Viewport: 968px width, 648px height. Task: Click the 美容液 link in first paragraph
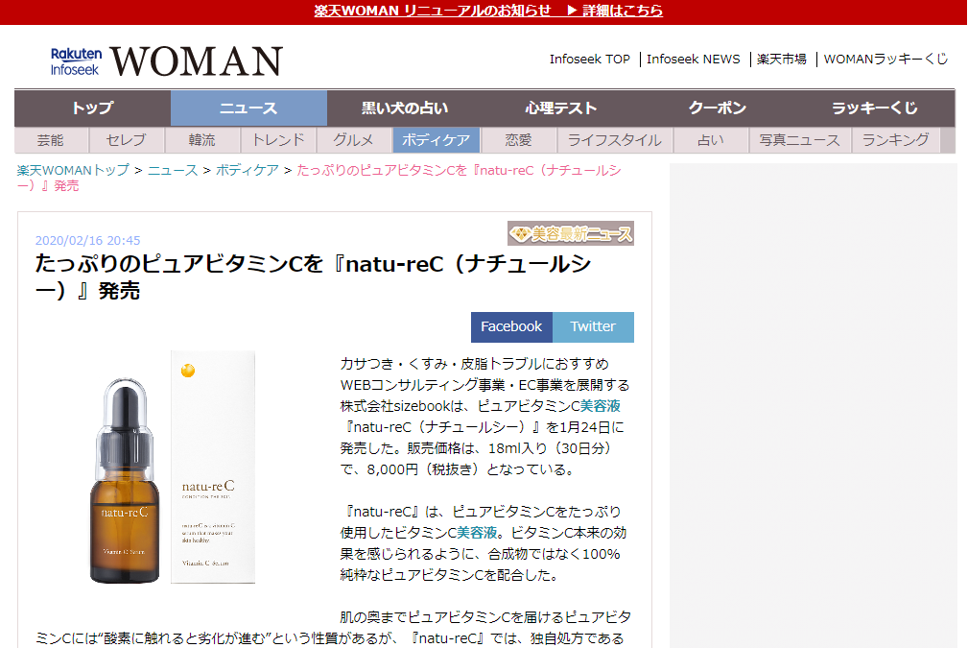601,406
